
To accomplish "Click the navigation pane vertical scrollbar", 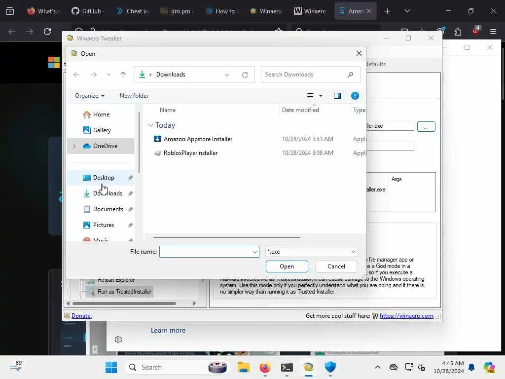I will [x=139, y=142].
